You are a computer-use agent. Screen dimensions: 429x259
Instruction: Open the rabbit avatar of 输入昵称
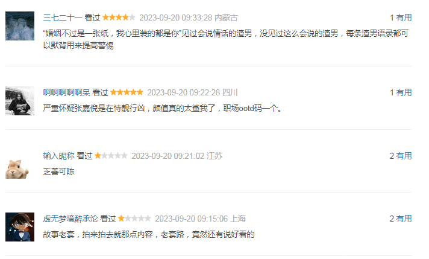[17, 169]
